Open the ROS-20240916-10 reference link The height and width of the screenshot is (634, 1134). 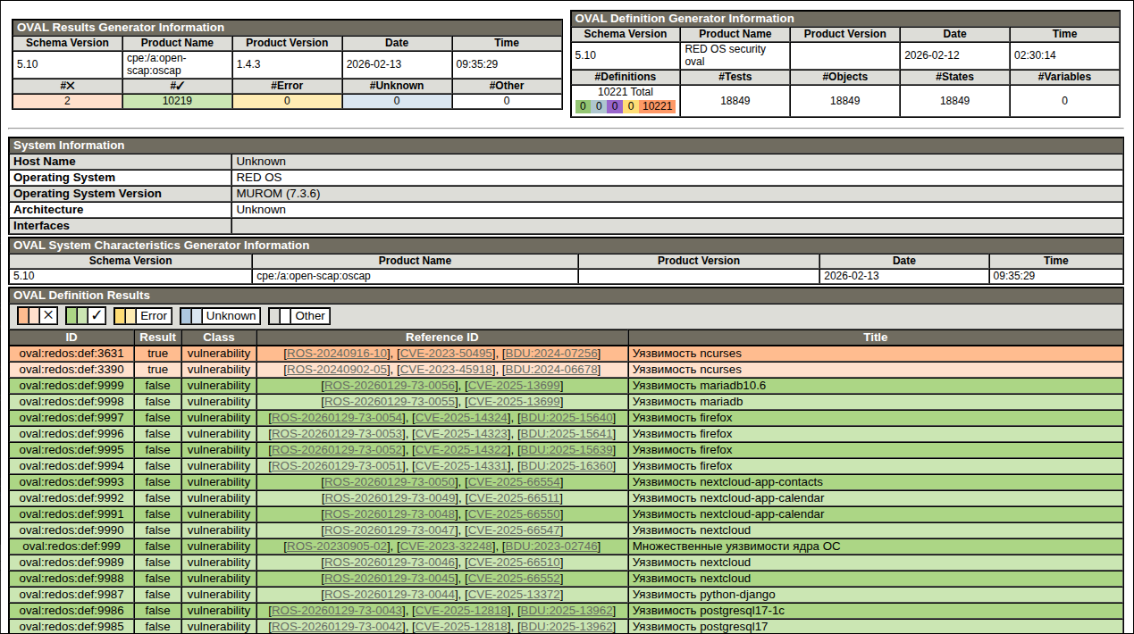click(x=337, y=354)
